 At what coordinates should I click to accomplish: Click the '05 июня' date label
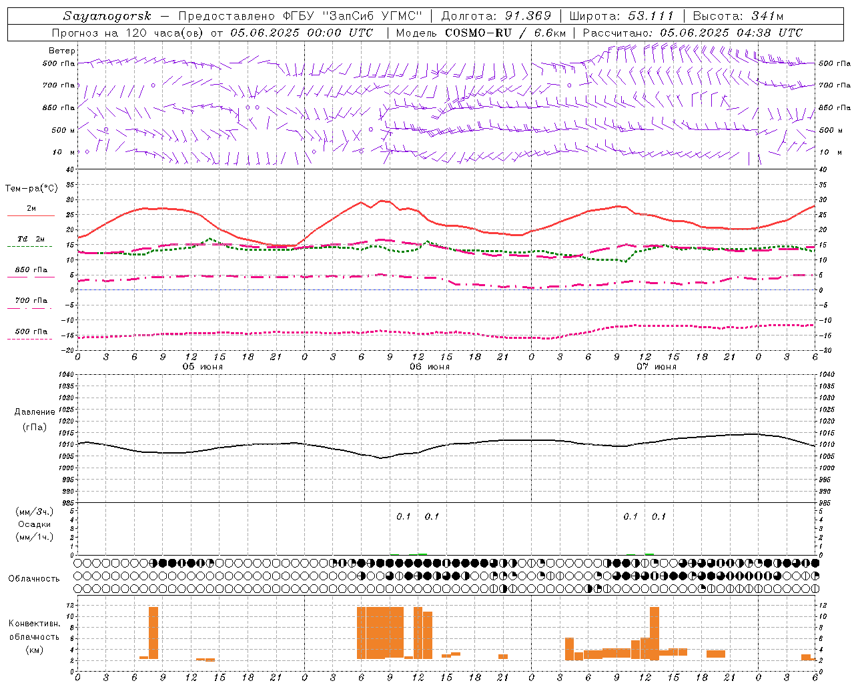pos(203,367)
